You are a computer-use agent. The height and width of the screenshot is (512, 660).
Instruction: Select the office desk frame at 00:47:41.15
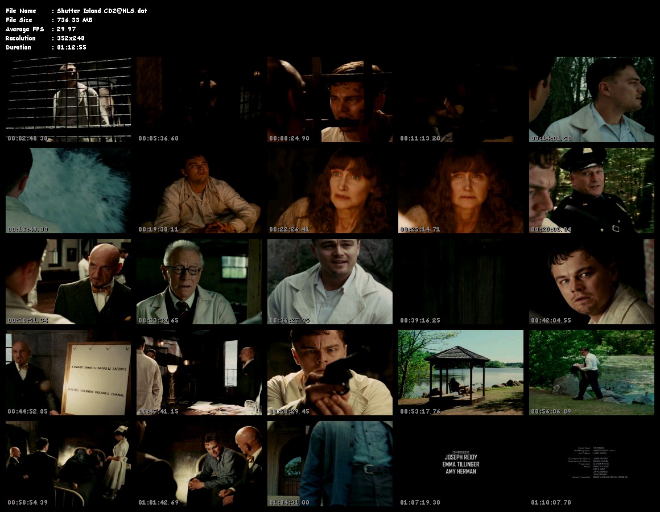[199, 373]
